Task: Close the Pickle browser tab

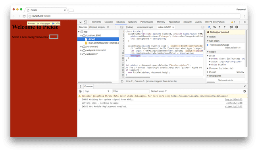Action: click(x=65, y=10)
